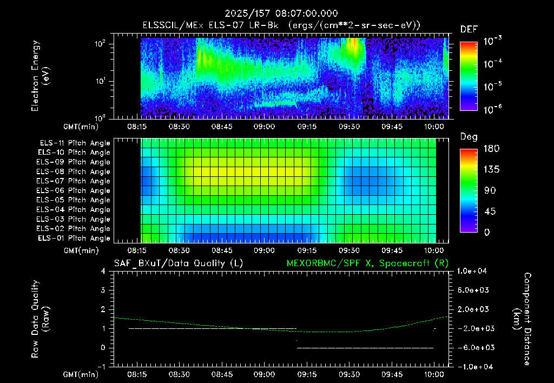Image resolution: width=554 pixels, height=383 pixels.
Task: Click the 'ELS-02 Pitch Angle' row label
Action: (x=74, y=229)
